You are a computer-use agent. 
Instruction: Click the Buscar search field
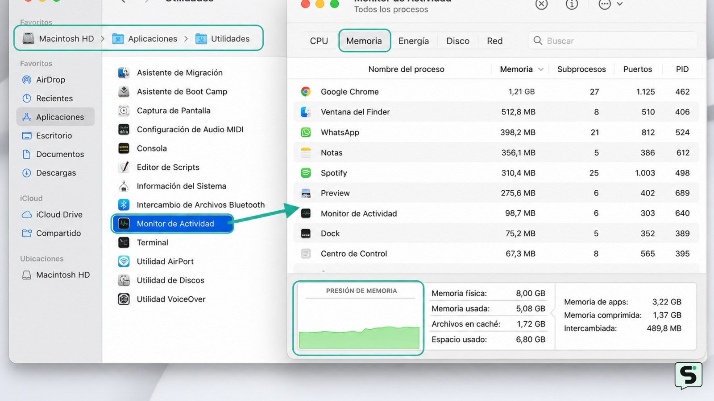pos(612,41)
